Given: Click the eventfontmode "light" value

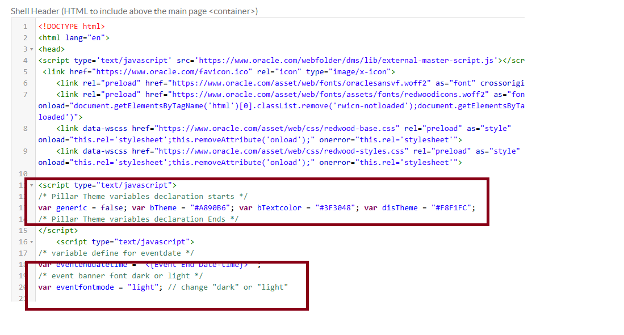Looking at the screenshot, I should [x=143, y=287].
